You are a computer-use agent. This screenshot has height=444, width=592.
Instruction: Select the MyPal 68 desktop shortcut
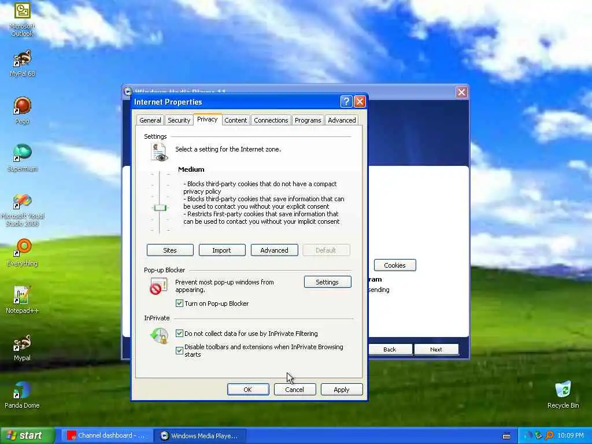click(x=22, y=63)
